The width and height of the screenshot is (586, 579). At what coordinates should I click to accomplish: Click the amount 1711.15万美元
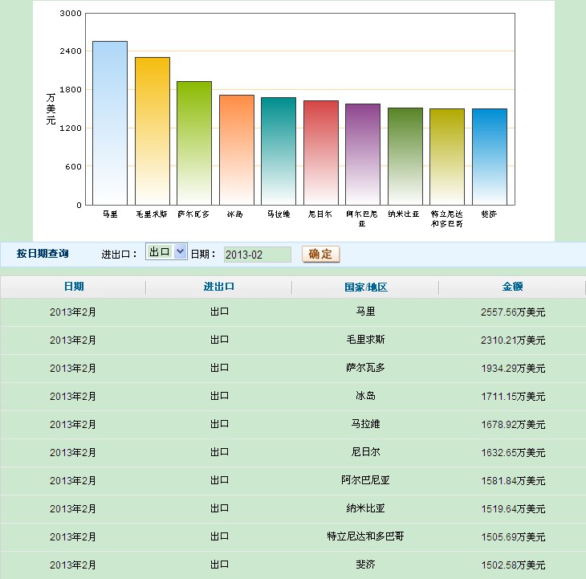click(x=513, y=396)
